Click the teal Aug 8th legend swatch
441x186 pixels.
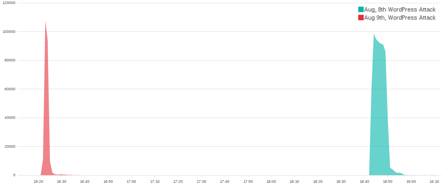361,9
